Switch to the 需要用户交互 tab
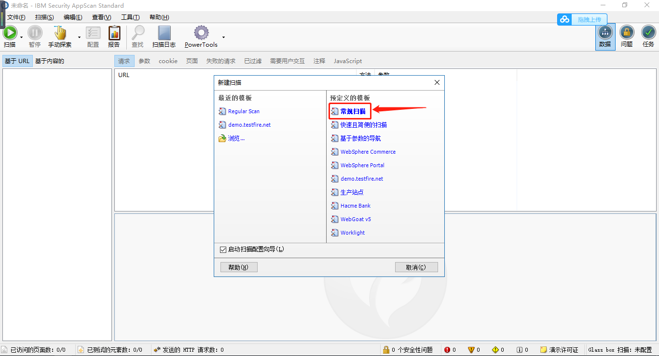The width and height of the screenshot is (659, 356). pos(288,61)
